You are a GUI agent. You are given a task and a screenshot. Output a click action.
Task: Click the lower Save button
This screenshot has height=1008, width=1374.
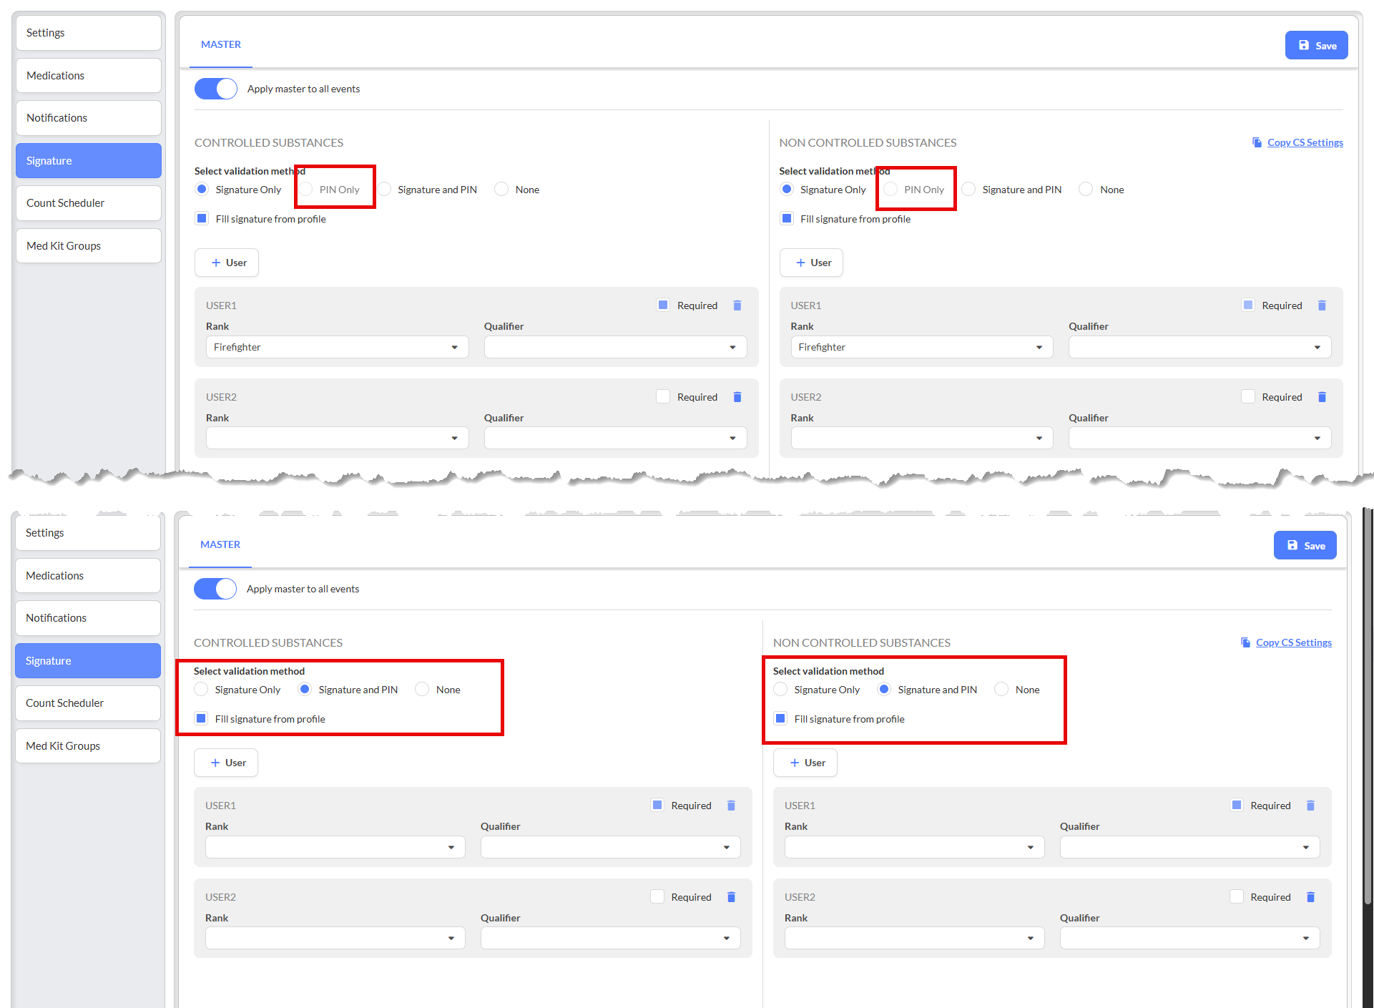(x=1305, y=545)
